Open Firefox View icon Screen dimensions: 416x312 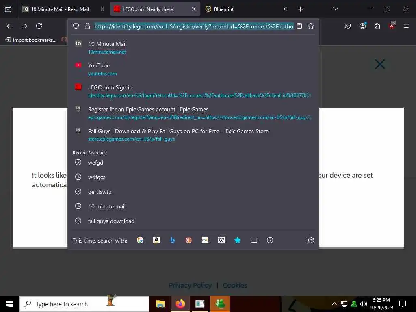point(8,9)
